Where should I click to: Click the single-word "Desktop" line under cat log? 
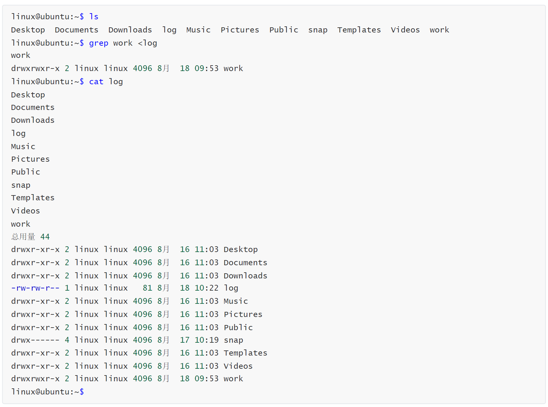click(x=28, y=95)
